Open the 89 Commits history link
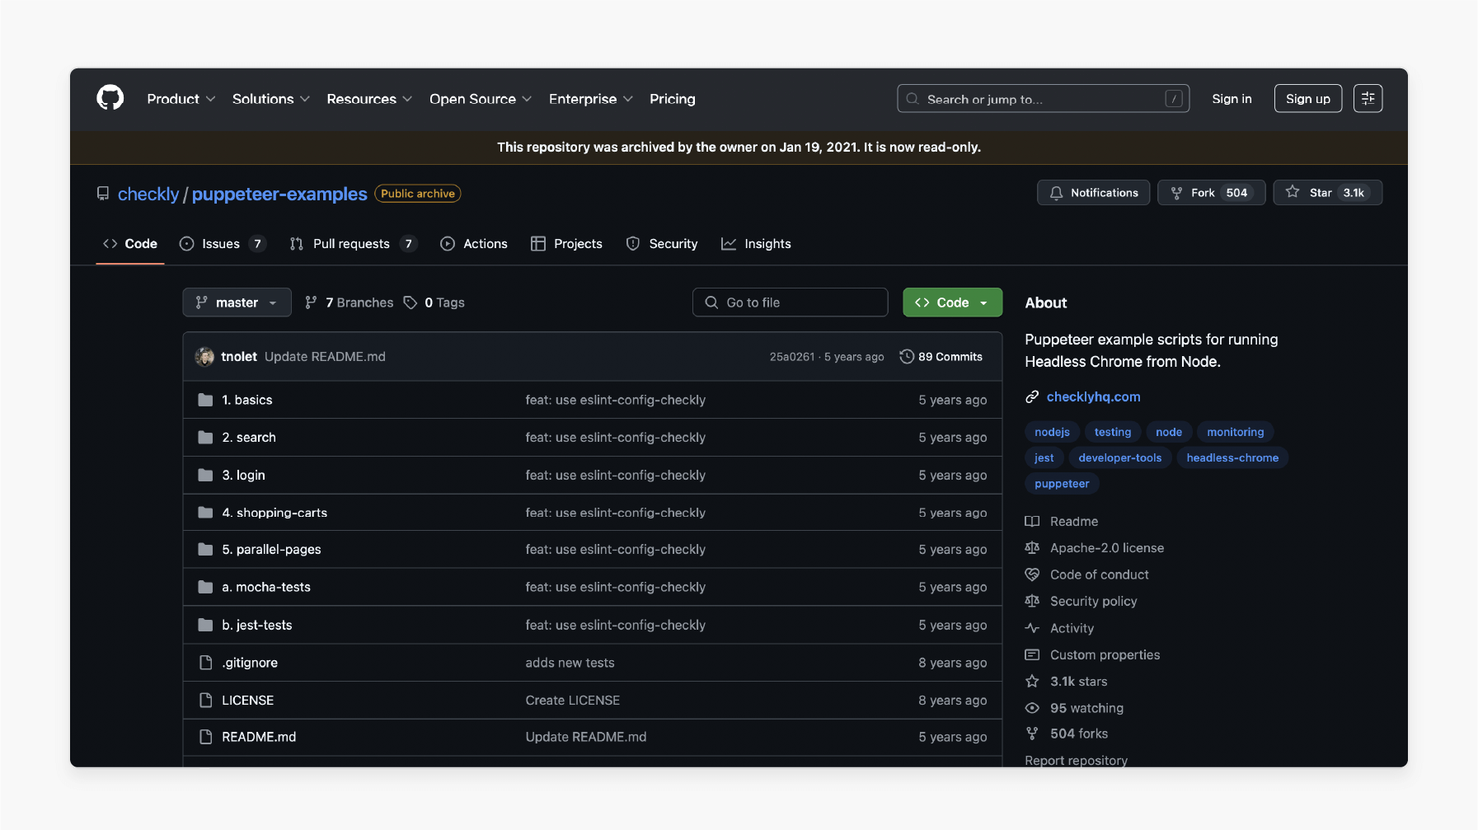This screenshot has height=830, width=1478. (x=941, y=357)
